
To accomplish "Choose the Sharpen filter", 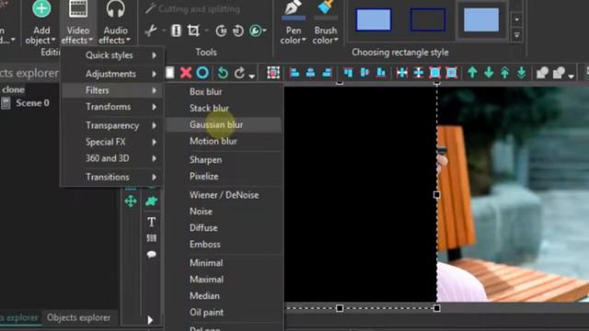I will pos(224,160).
